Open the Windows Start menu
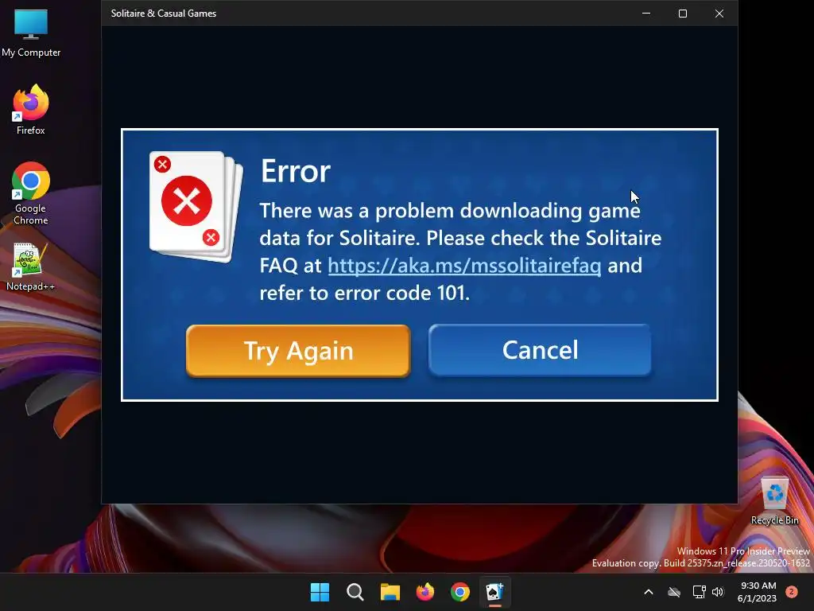The image size is (814, 611). click(x=320, y=592)
